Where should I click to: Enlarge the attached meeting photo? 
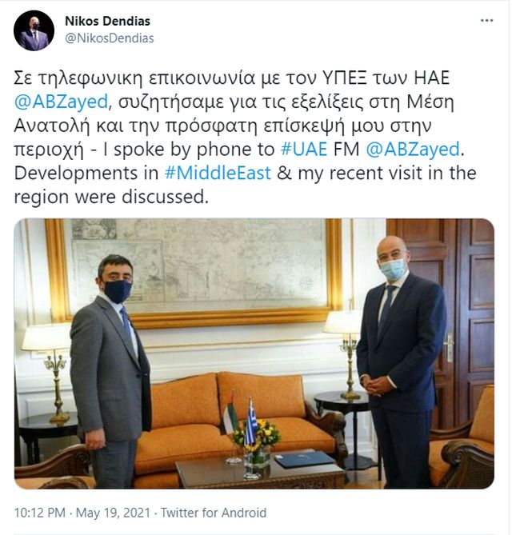pos(254,353)
